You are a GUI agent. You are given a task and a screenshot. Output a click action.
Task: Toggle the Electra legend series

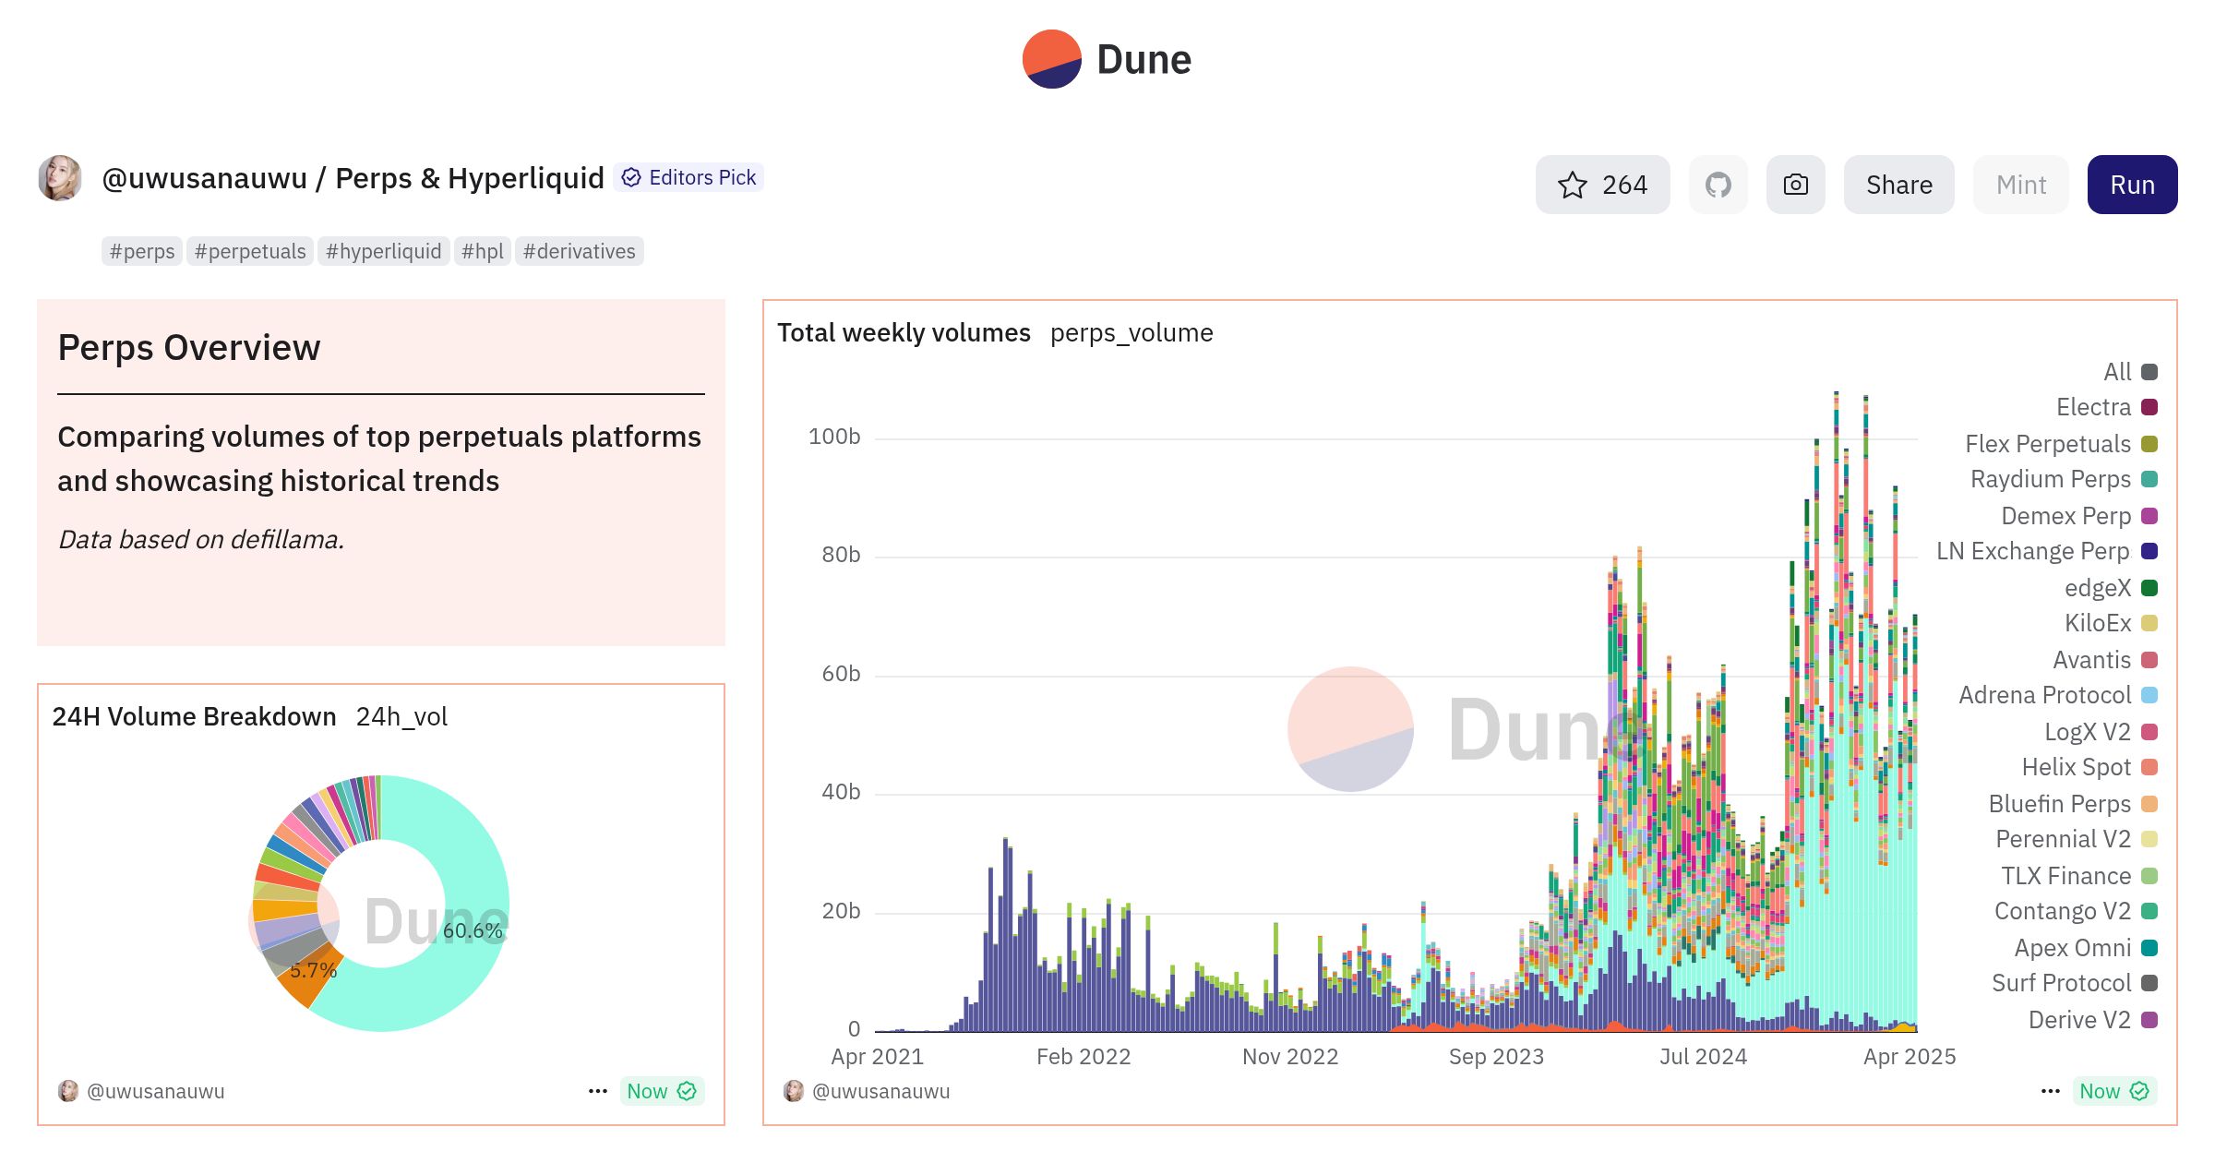pyautogui.click(x=2107, y=407)
